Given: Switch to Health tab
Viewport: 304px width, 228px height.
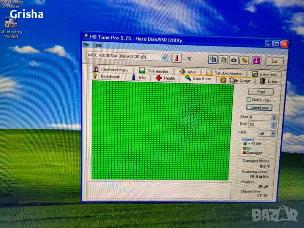Looking at the screenshot, I should (x=165, y=78).
